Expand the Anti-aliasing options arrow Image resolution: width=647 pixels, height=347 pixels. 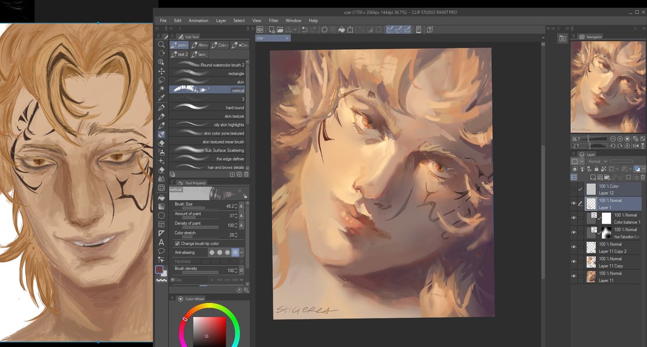pyautogui.click(x=242, y=252)
